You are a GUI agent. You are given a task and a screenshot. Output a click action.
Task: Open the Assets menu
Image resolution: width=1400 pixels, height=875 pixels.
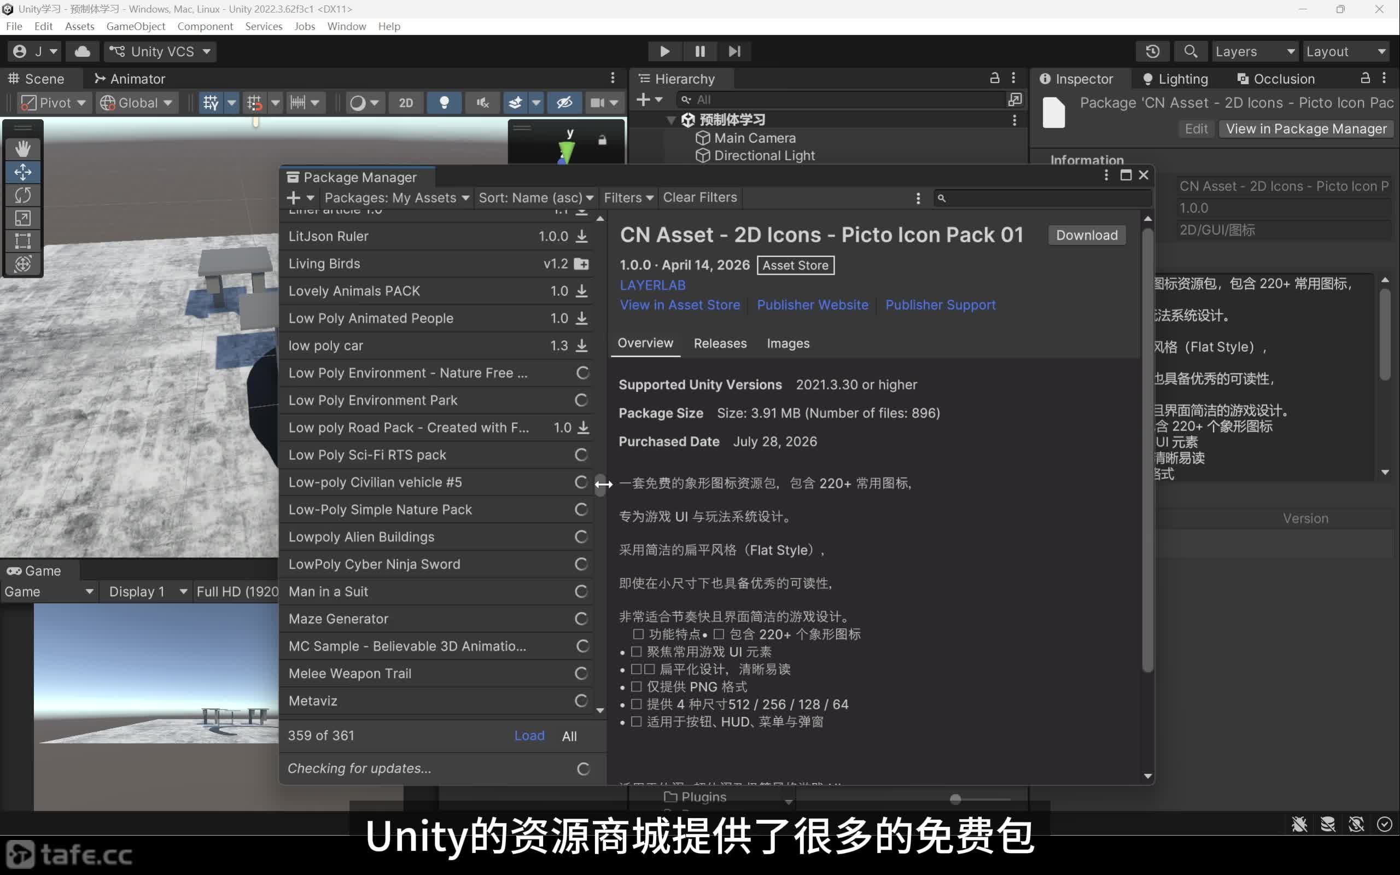click(x=80, y=26)
